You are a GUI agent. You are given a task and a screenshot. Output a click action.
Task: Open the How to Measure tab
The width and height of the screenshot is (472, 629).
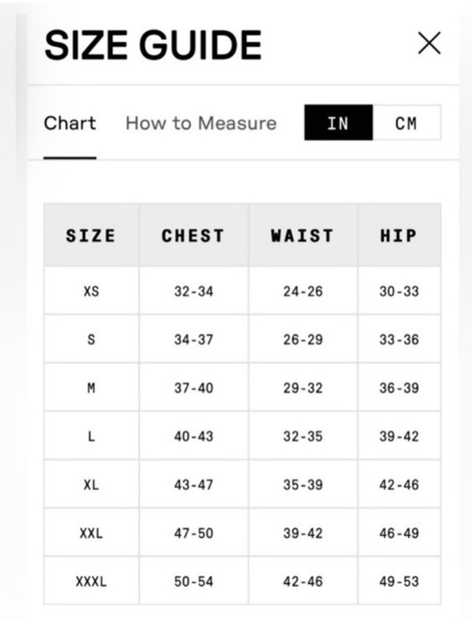coord(201,123)
